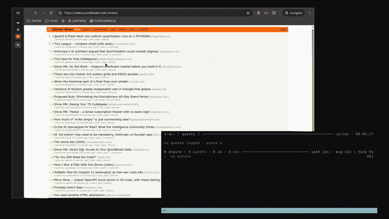Screen dimensions: 389x219
Task: Click quests header in terminal window
Action: point(189,134)
